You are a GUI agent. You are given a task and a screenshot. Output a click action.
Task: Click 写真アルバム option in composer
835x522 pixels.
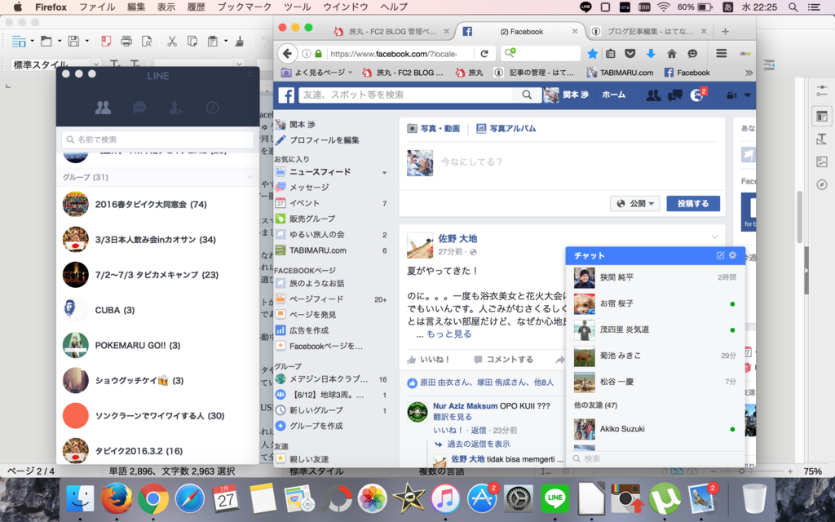tap(506, 128)
